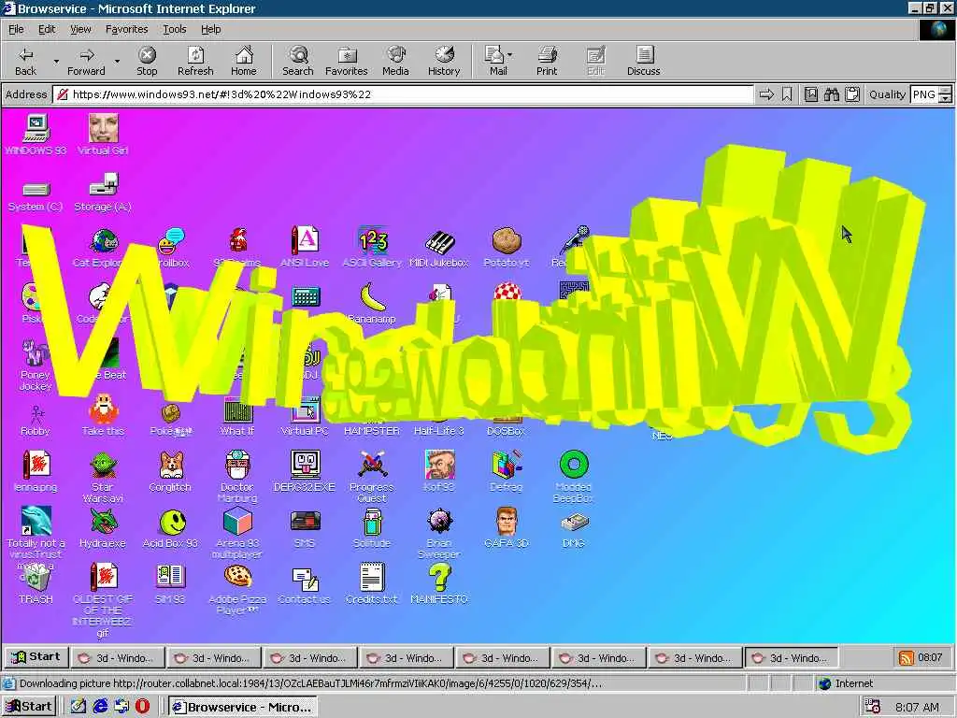Launch the ANSI Love icon
The width and height of the screenshot is (957, 718).
[x=305, y=247]
